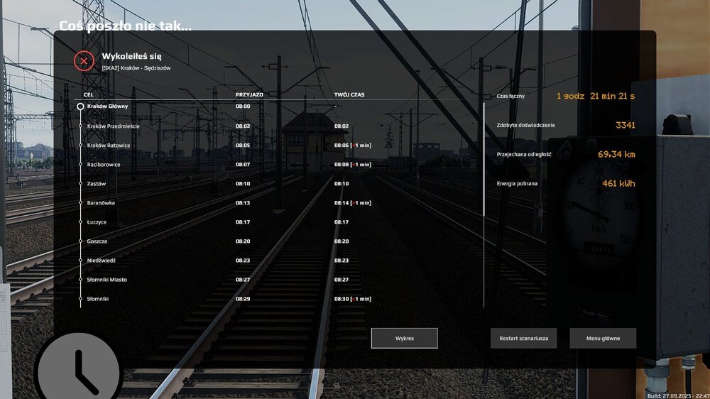Click the 461 kWh energy value

click(x=618, y=184)
